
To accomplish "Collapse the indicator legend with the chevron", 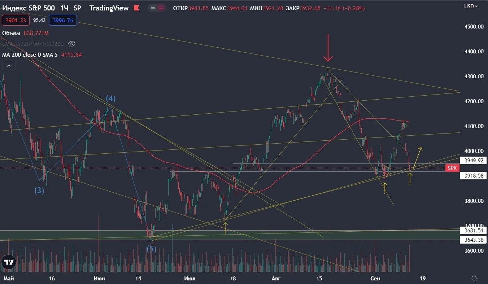I will 9,66.
